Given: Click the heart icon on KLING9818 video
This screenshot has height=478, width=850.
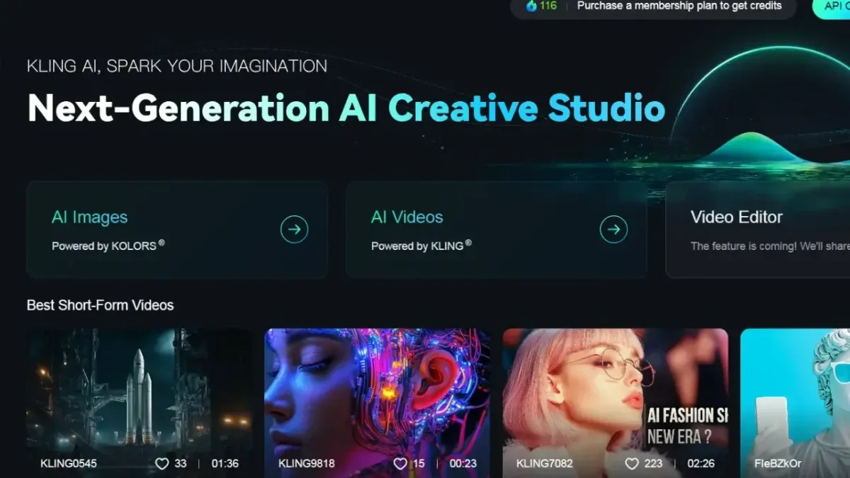Looking at the screenshot, I should (x=400, y=464).
